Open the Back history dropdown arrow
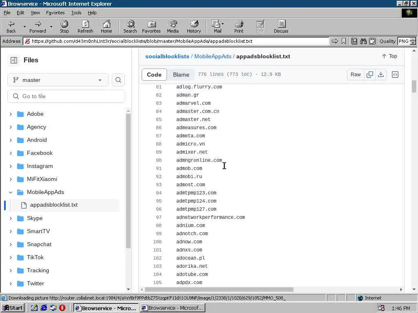Viewport: 418px width, 313px height. (24, 26)
